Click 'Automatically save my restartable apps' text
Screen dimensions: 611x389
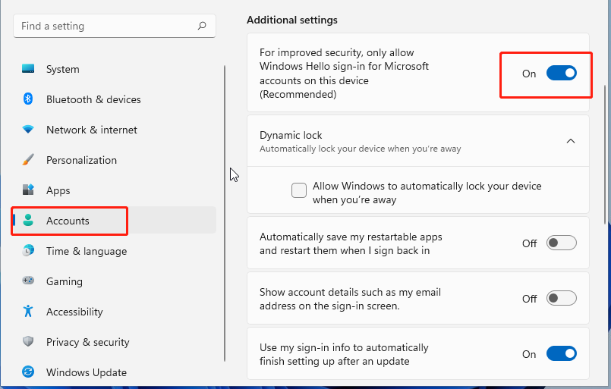[351, 243]
